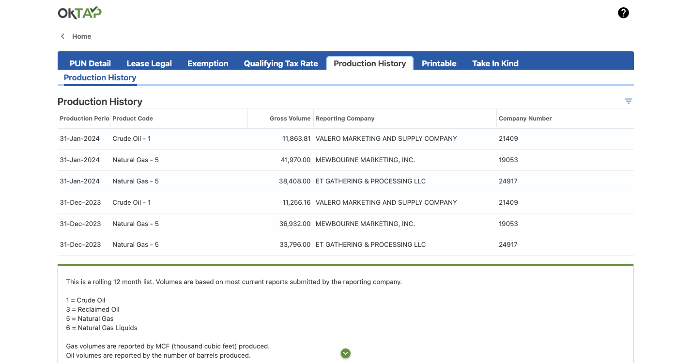Viewport: 691px width, 363px height.
Task: Select the Production History sub-tab
Action: click(100, 77)
